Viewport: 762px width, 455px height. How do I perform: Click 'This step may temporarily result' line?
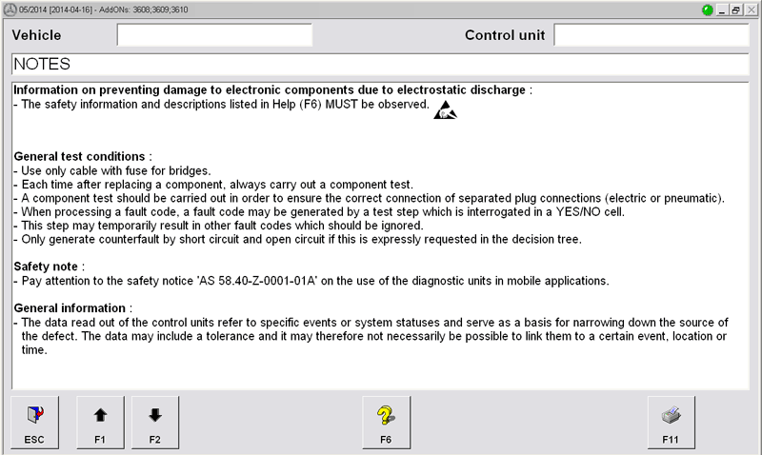219,226
